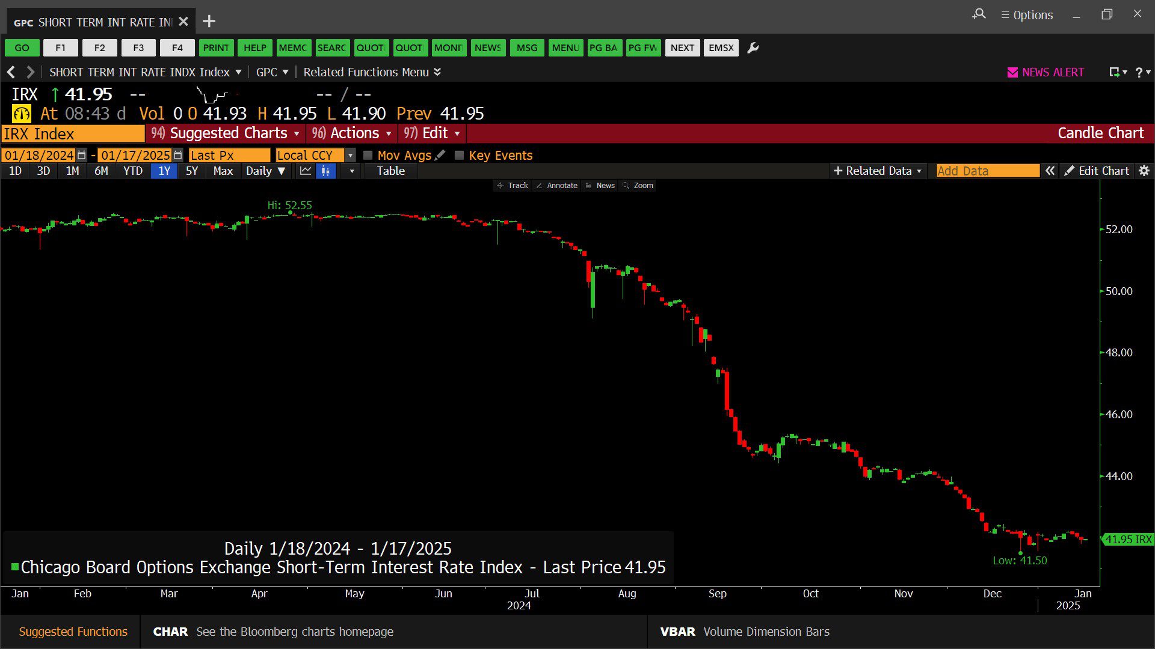Switch to the 5Y time range tab

[191, 171]
